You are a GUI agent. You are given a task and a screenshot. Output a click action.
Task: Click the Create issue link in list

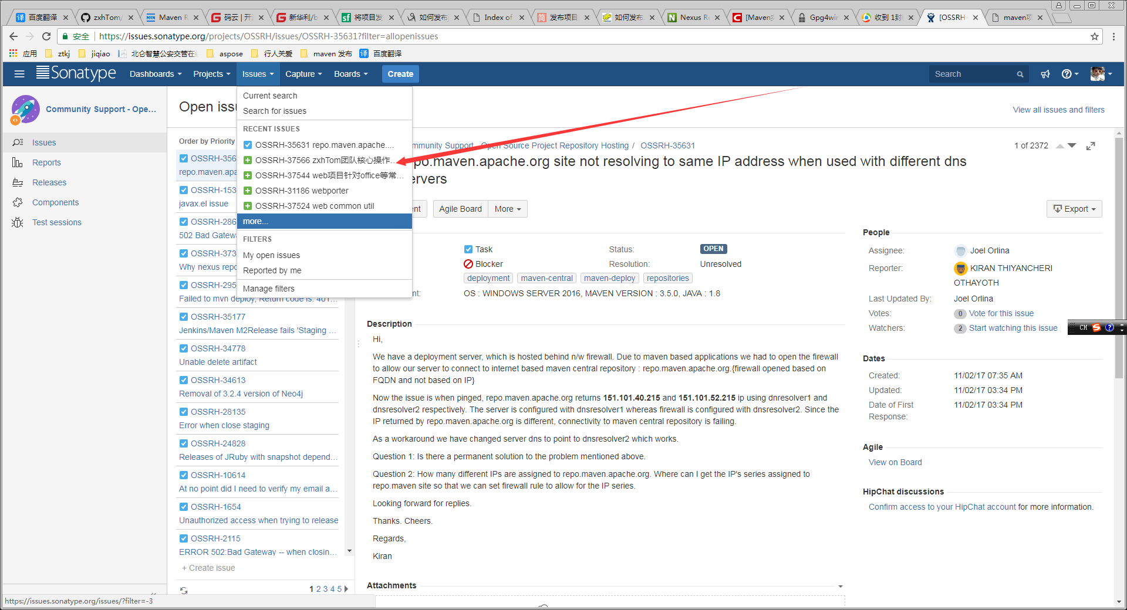(208, 568)
